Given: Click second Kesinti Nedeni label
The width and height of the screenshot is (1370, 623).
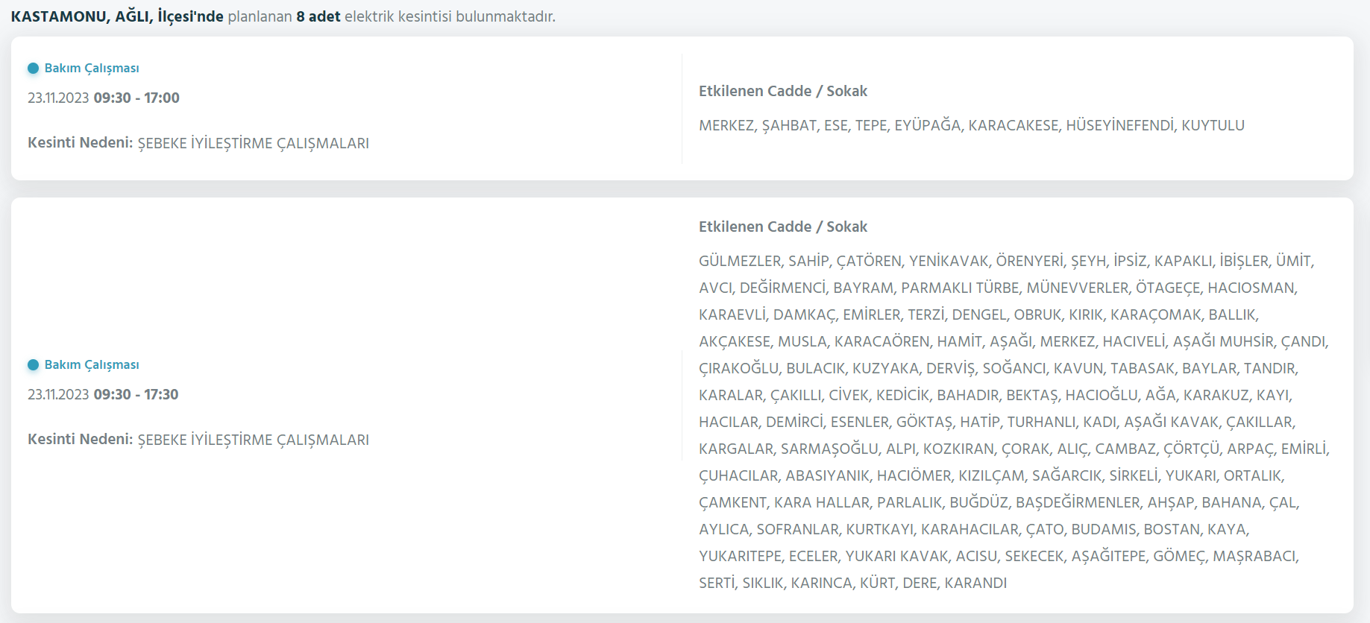Looking at the screenshot, I should pos(80,440).
